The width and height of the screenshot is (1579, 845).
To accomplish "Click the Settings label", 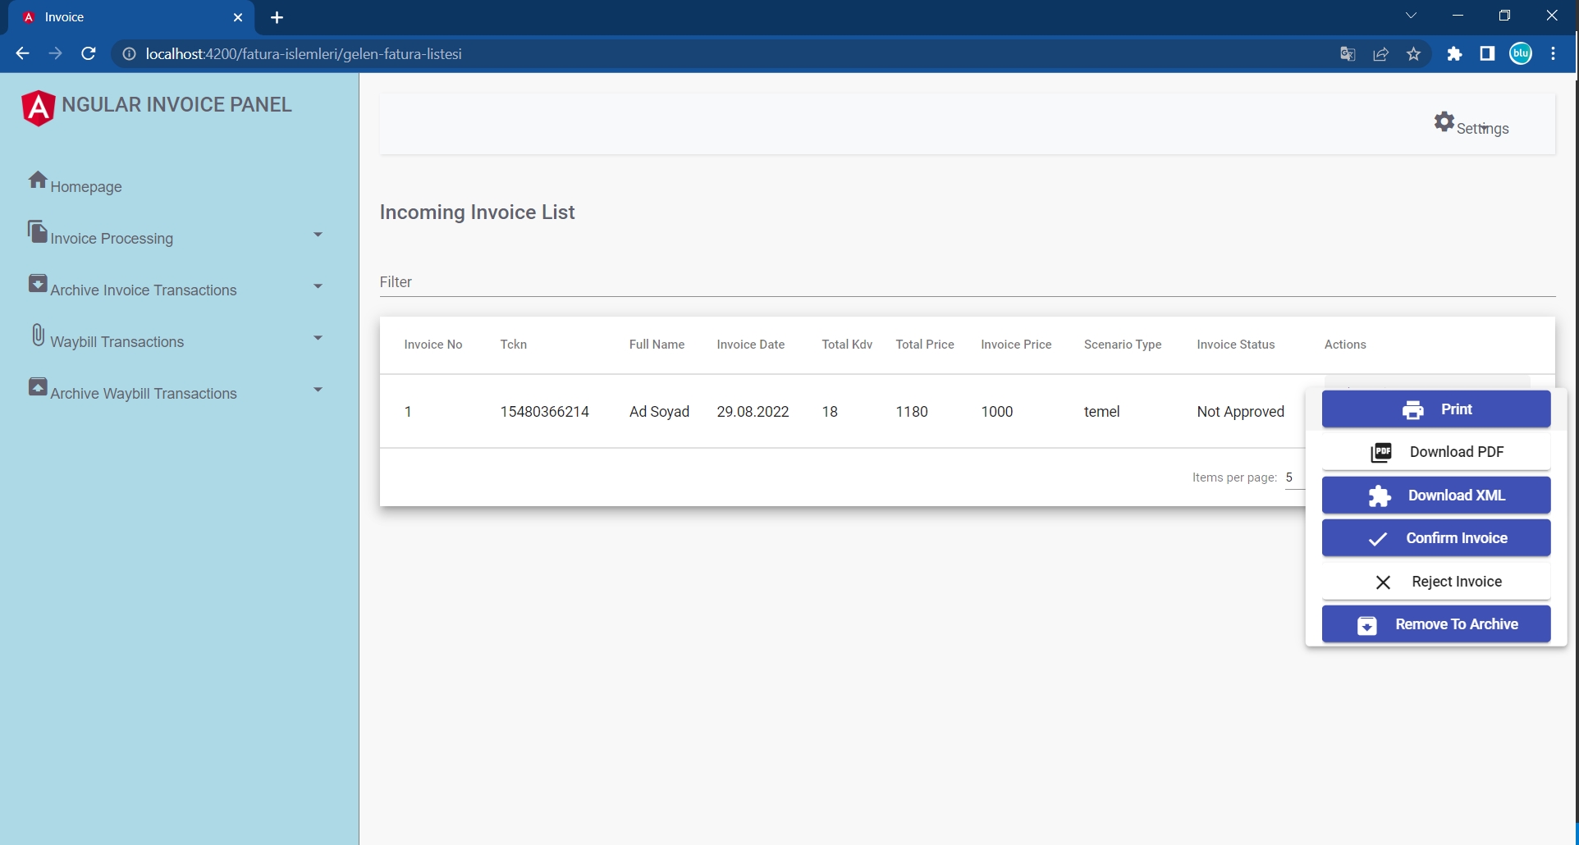I will click(1483, 129).
